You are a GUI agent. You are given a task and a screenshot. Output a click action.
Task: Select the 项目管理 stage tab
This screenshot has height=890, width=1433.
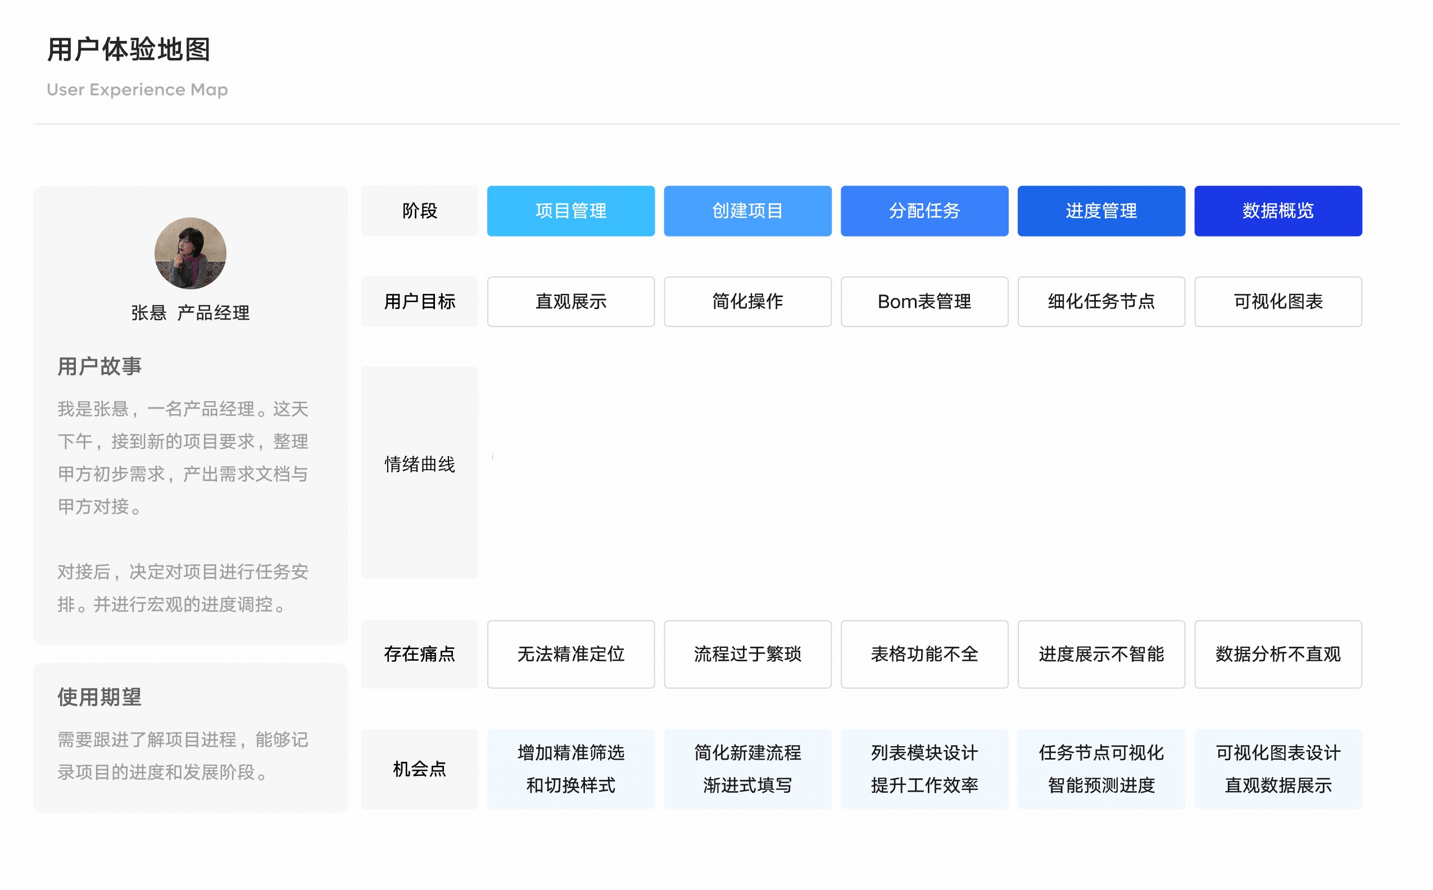pyautogui.click(x=570, y=211)
